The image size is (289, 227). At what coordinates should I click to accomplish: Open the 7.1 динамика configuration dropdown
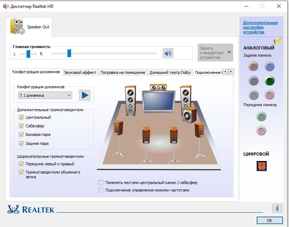point(45,95)
